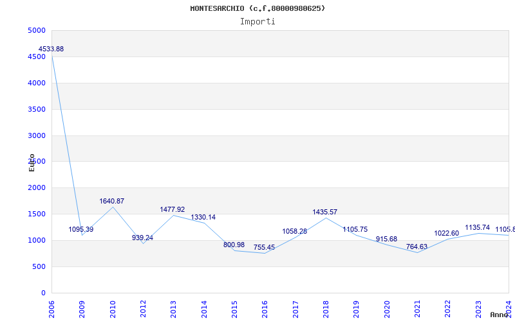Select the 1477.92 data label
Screen dimensions: 515x321
(173, 210)
